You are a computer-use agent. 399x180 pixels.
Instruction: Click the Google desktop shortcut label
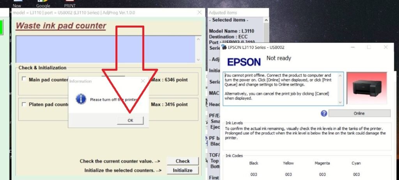point(43,5)
